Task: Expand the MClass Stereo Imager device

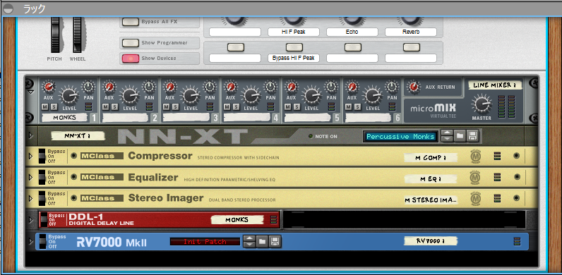Action: pos(30,198)
